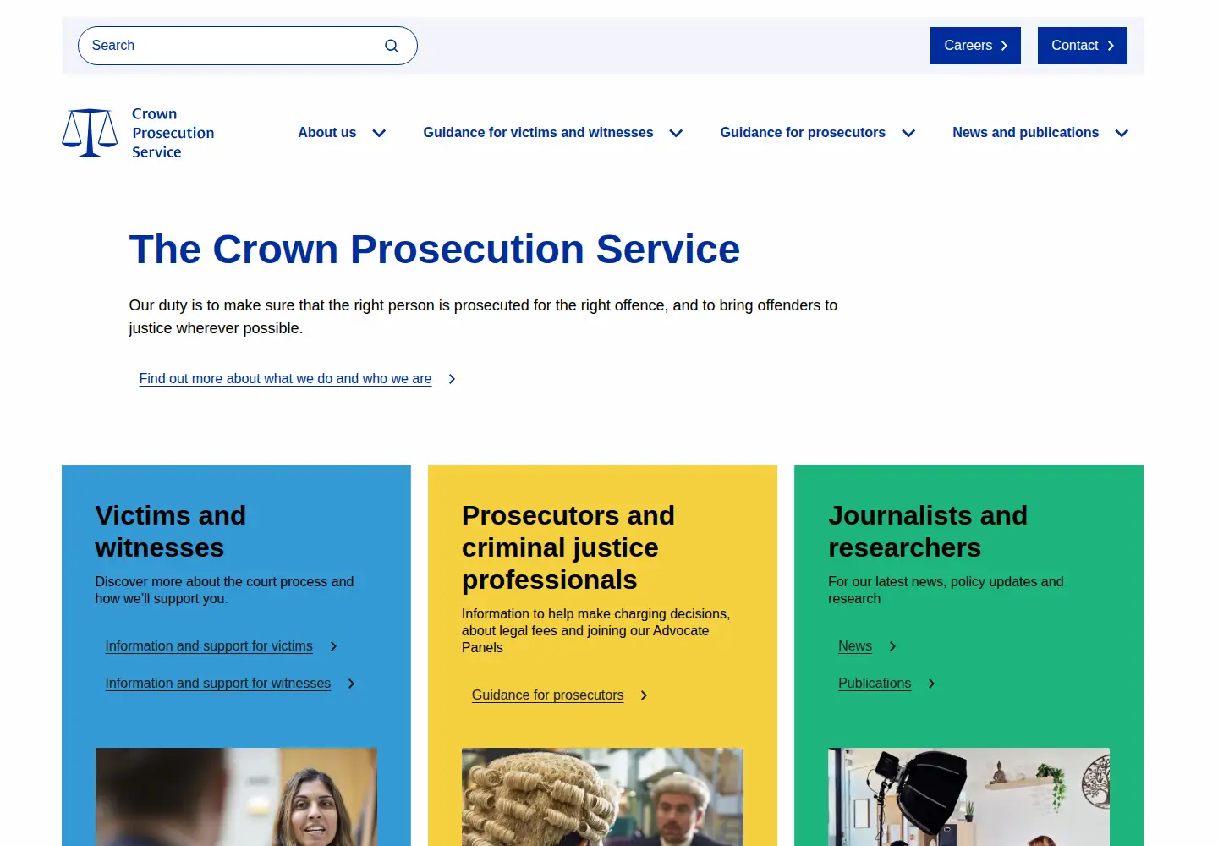Click the arrow next to Publications link
1218x846 pixels.
click(931, 684)
